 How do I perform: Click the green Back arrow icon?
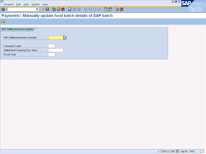pyautogui.click(x=54, y=9)
